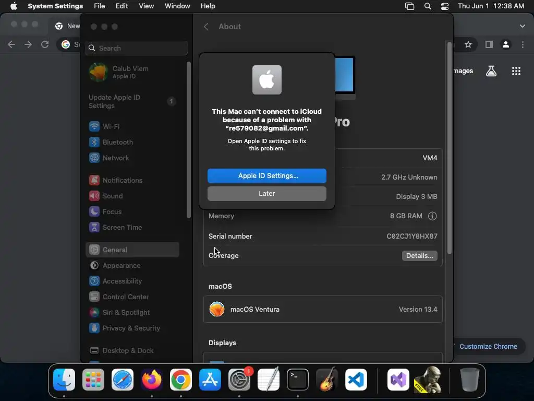534x401 pixels.
Task: Open Update Apple ID Settings item
Action: click(x=132, y=102)
